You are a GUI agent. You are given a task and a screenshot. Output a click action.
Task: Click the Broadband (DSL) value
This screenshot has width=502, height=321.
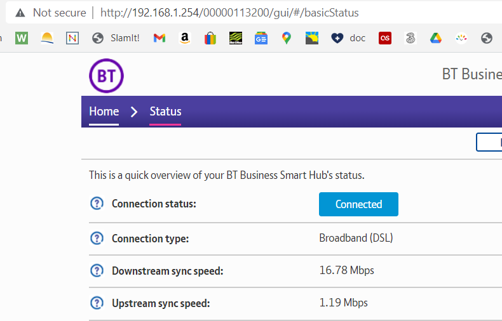[x=356, y=238]
